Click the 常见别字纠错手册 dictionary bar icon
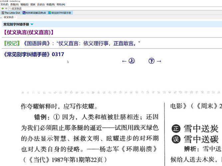This screenshot has height=166, width=222. pyautogui.click(x=50, y=13)
